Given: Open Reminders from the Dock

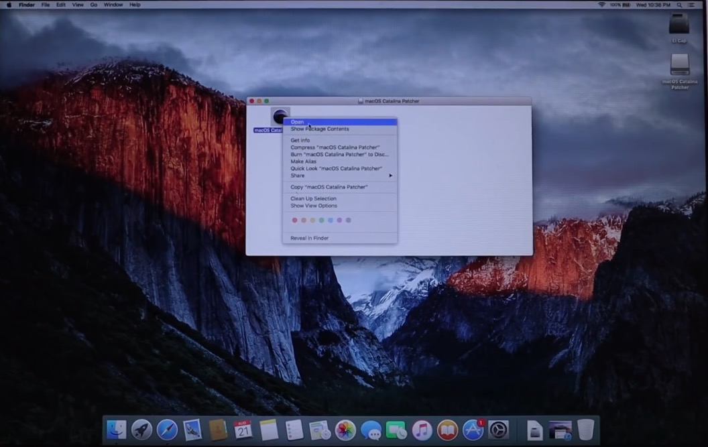Looking at the screenshot, I should point(294,430).
